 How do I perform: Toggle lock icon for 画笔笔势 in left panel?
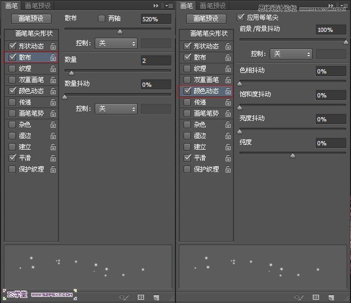click(53, 113)
